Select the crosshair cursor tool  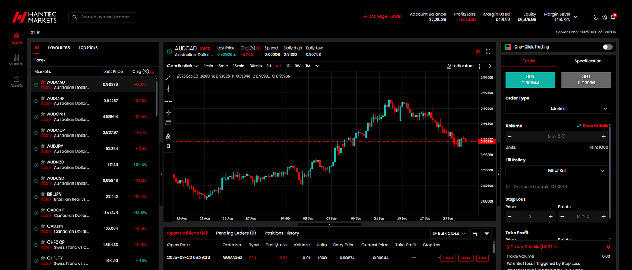169,112
